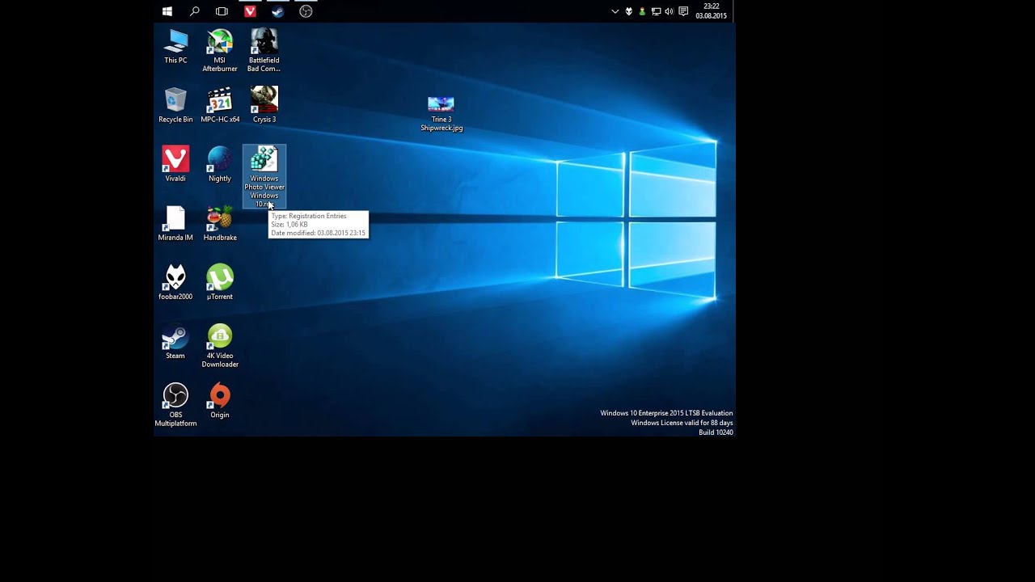Select Windows Photo Viewer reg file

click(x=264, y=177)
